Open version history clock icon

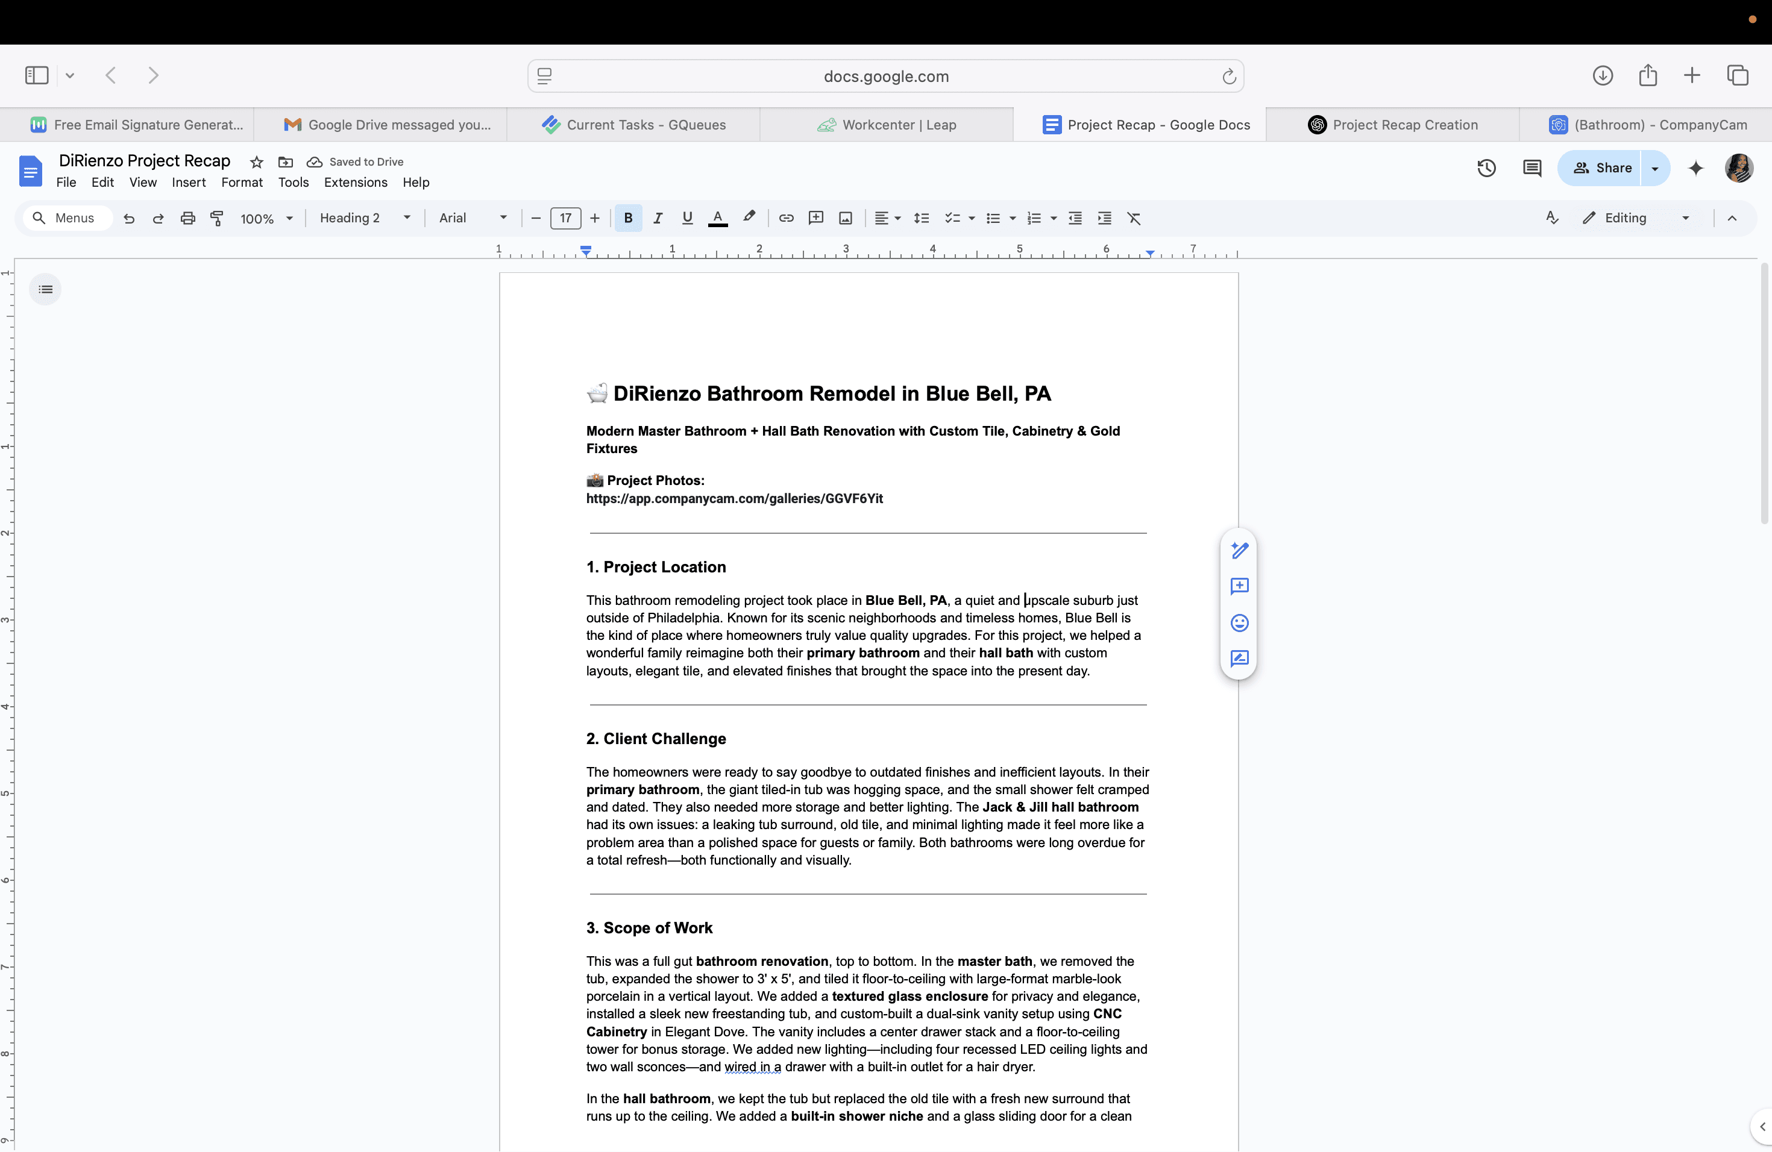coord(1487,168)
